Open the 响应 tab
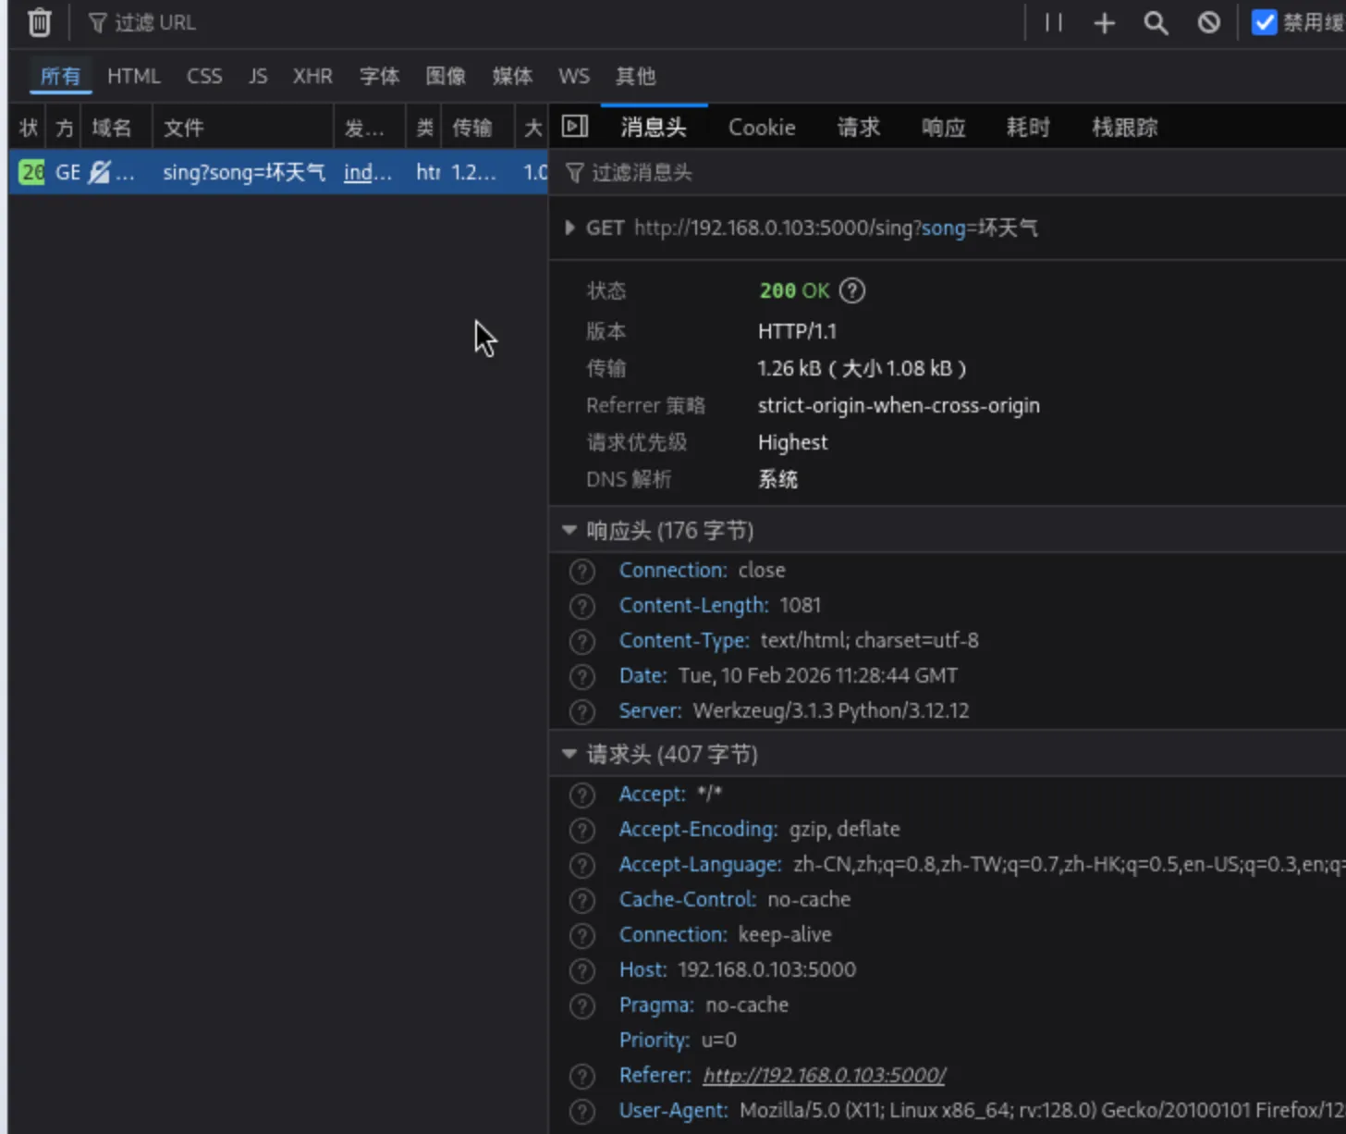1346x1134 pixels. (x=943, y=128)
